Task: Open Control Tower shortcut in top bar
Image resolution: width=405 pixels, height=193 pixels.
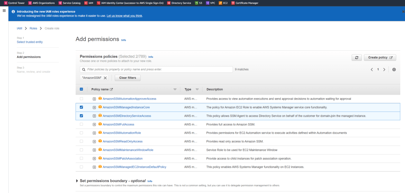Action: [15, 3]
